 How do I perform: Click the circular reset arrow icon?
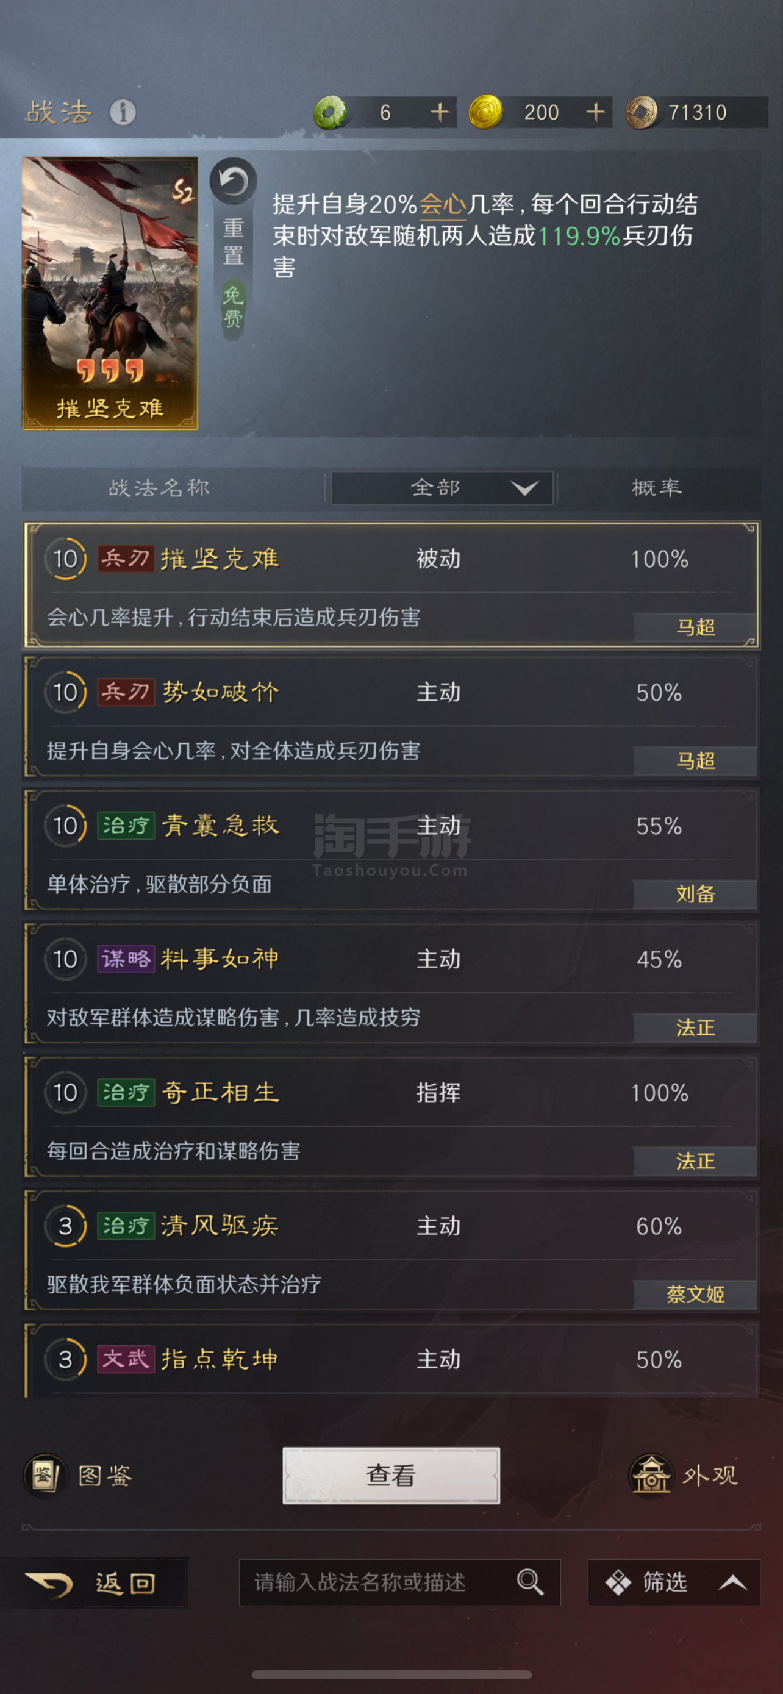(x=234, y=181)
